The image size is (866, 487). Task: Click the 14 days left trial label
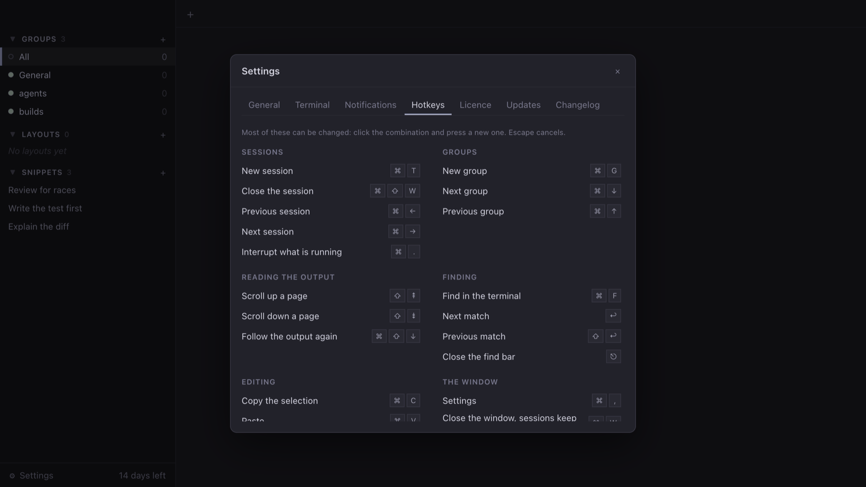pos(142,475)
